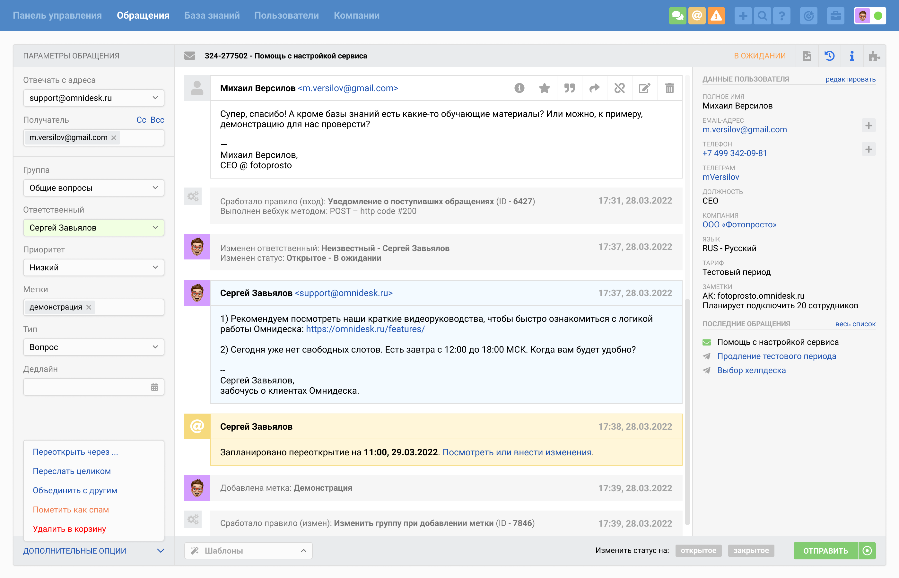Open the Приоритет dropdown "Низкий"
The width and height of the screenshot is (899, 578).
tap(93, 267)
